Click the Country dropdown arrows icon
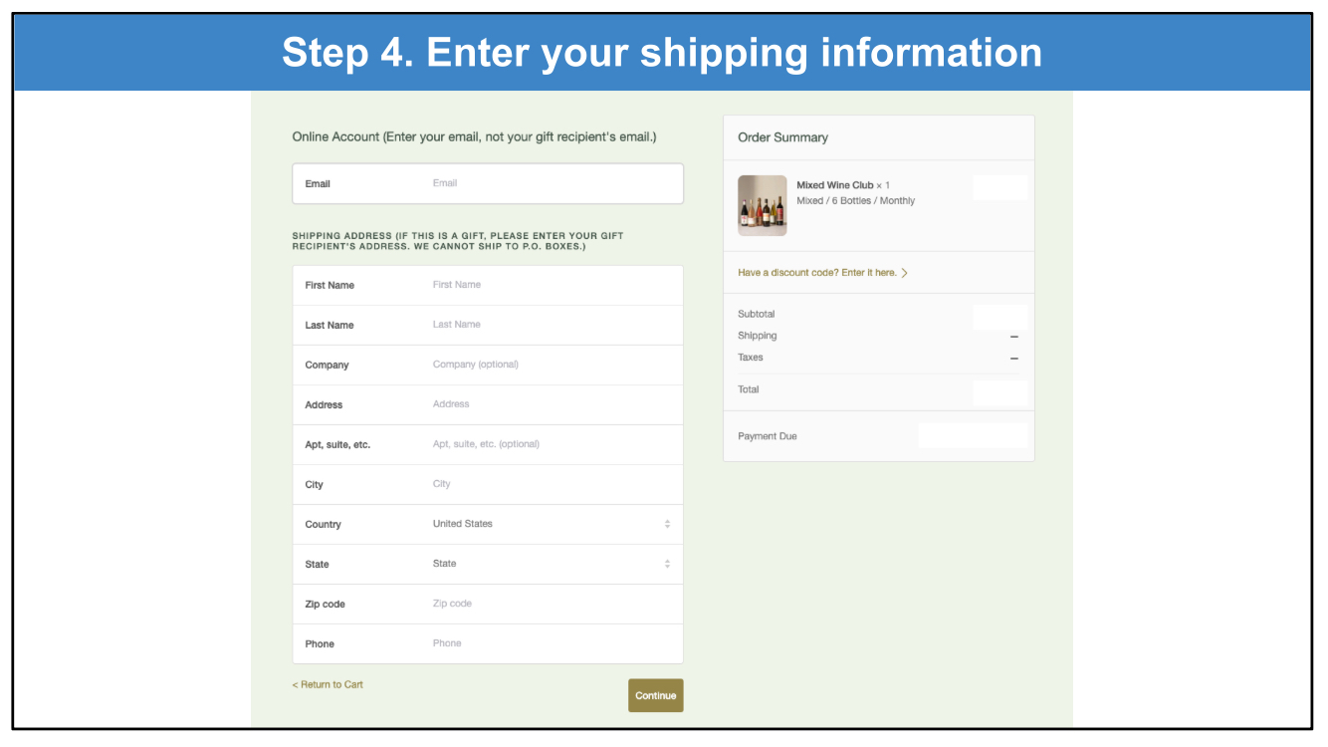This screenshot has width=1328, height=747. coord(667,524)
